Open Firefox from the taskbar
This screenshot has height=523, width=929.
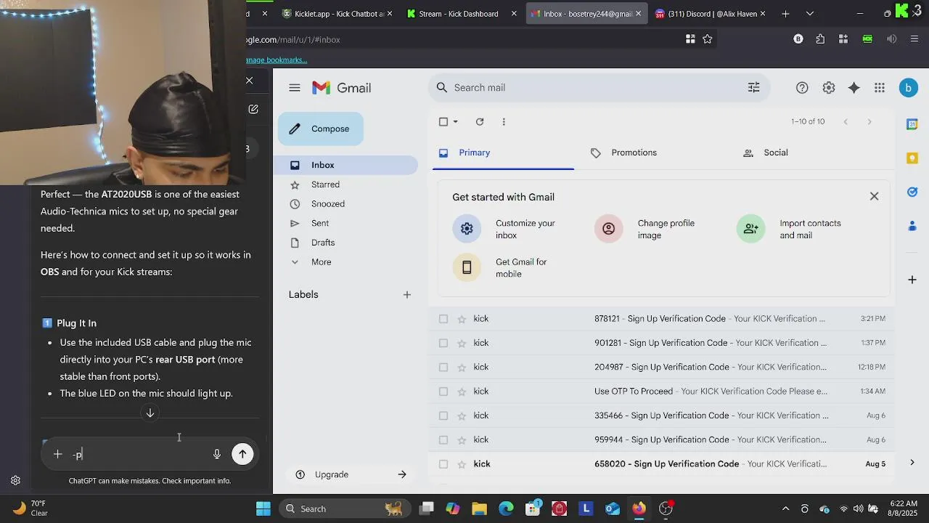coord(639,508)
